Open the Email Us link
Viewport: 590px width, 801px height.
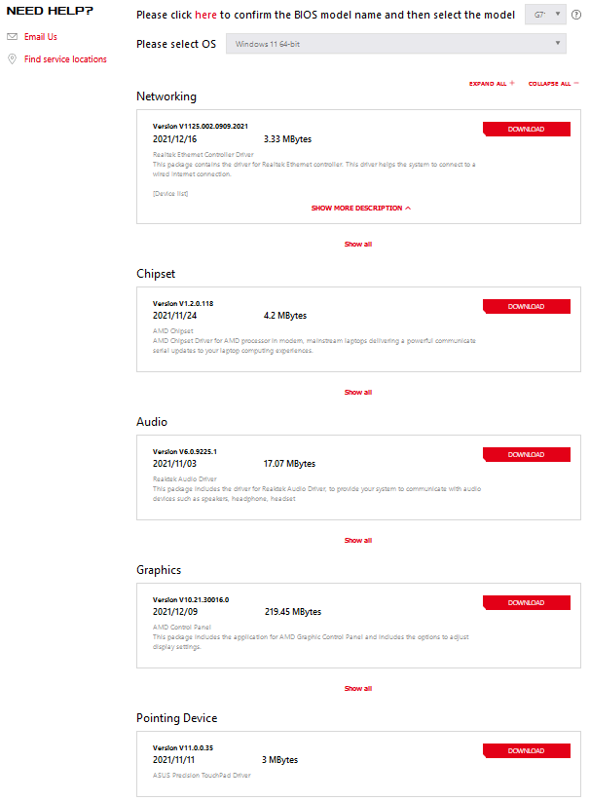(41, 37)
